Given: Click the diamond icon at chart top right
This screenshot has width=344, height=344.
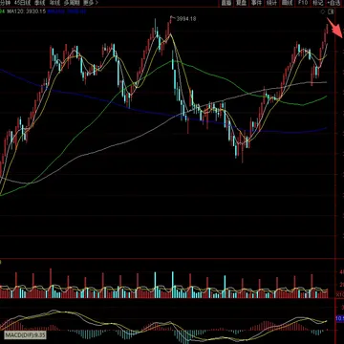Looking at the screenshot, I should point(323,12).
